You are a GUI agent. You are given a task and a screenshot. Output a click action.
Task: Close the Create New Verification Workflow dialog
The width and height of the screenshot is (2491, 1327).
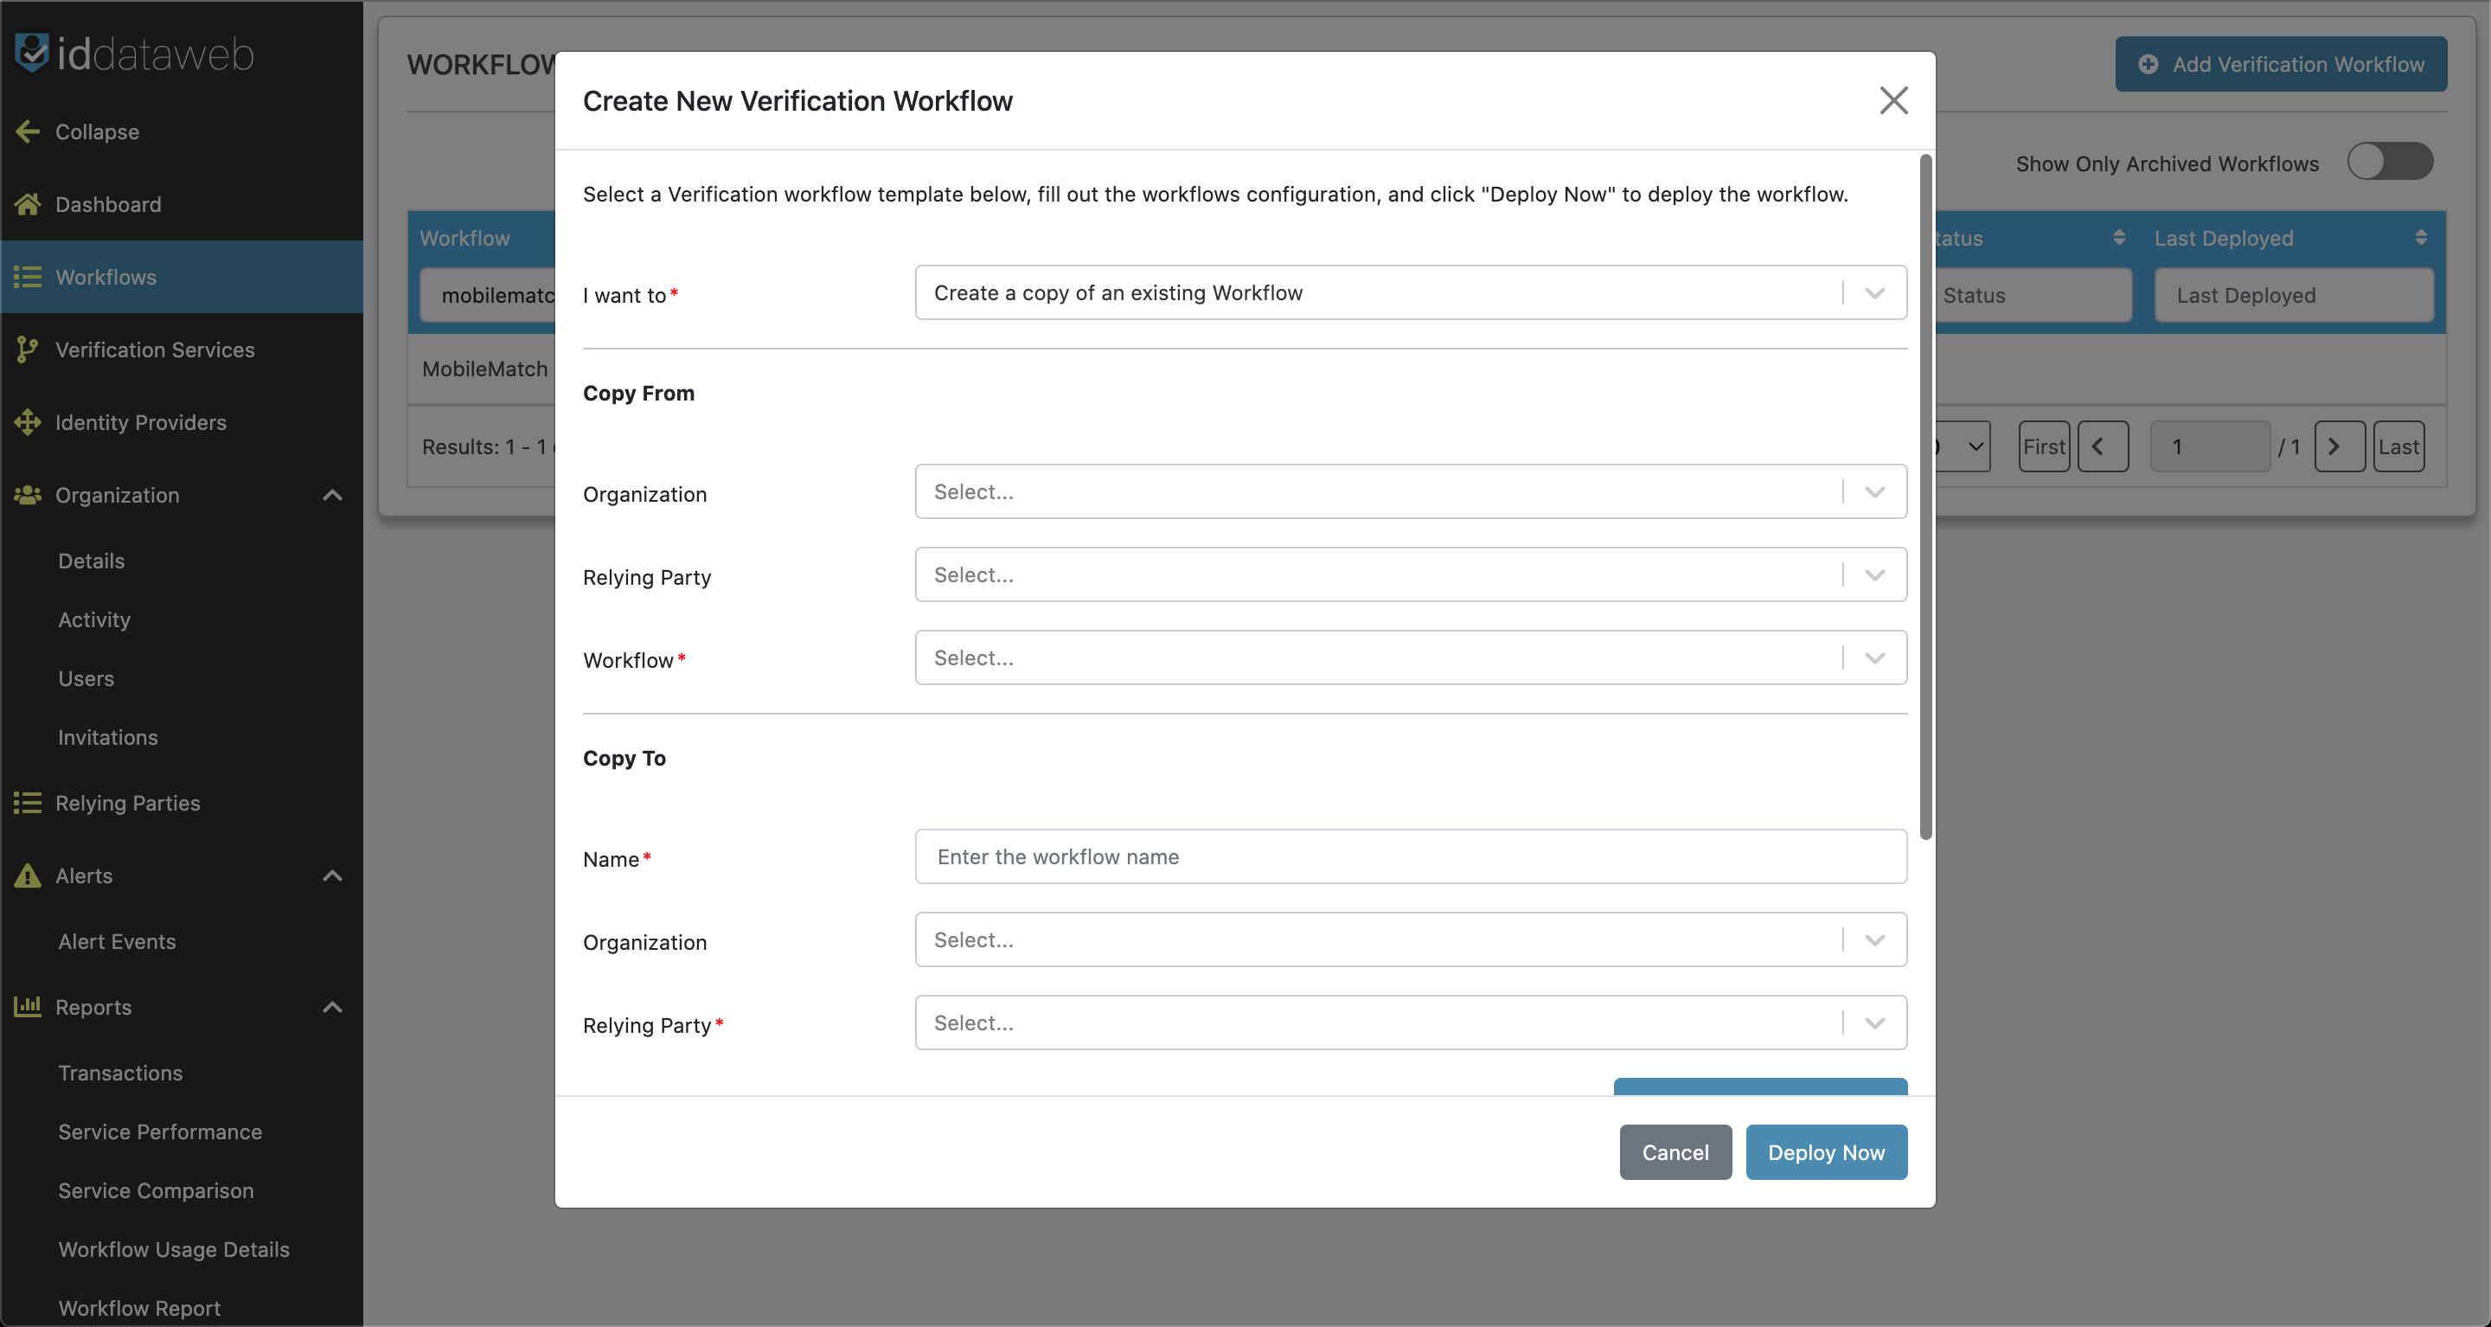1892,100
